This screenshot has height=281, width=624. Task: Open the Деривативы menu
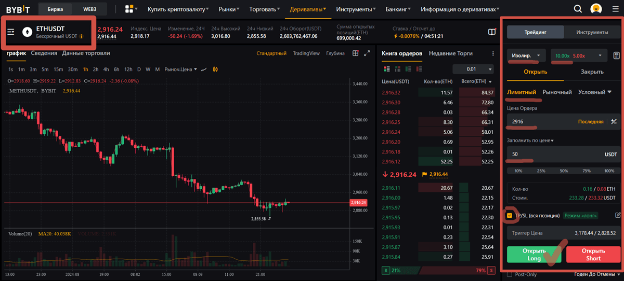[x=308, y=9]
